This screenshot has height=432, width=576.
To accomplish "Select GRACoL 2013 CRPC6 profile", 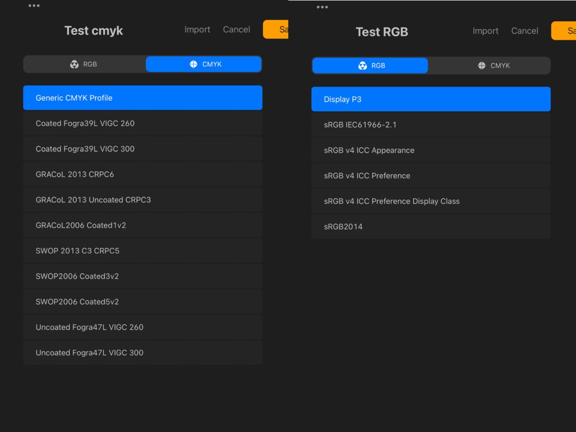I will (x=143, y=174).
